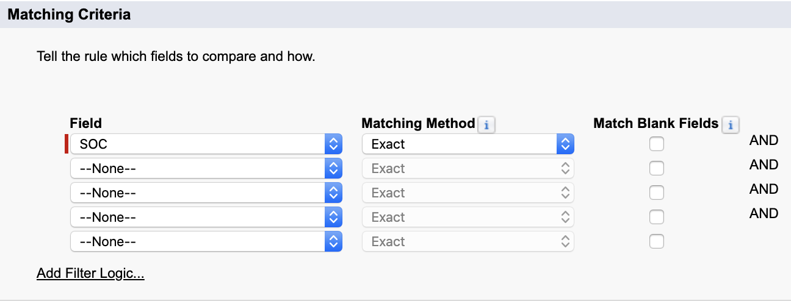
Task: Check Match Blank Fields in last row
Action: pyautogui.click(x=656, y=242)
